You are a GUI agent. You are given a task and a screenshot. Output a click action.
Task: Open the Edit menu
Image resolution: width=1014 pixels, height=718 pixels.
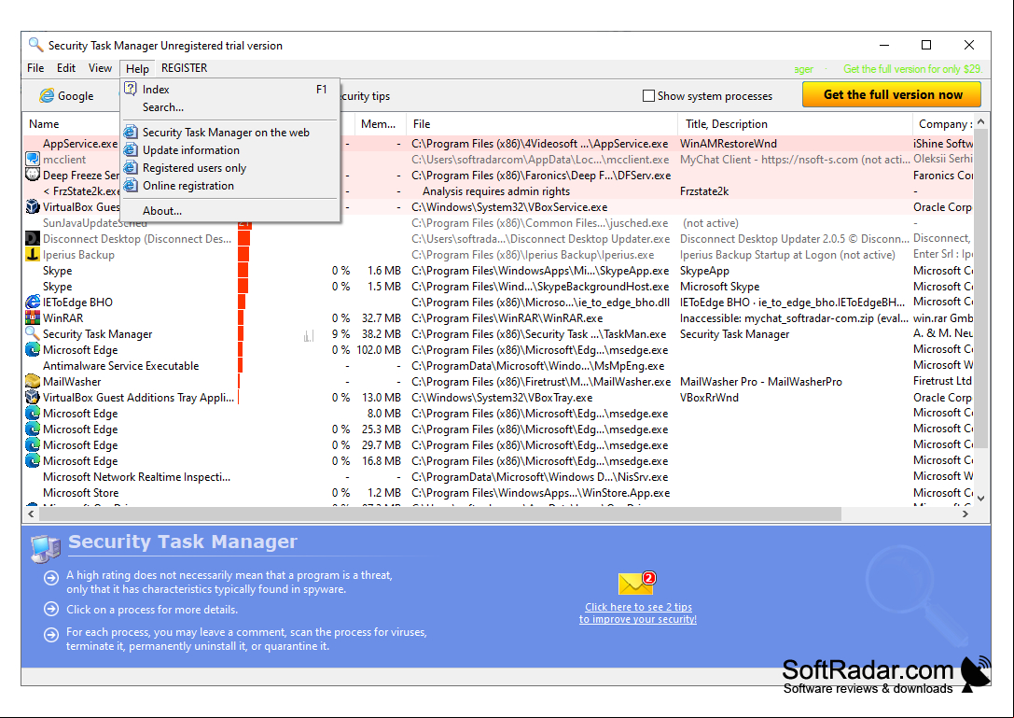click(66, 68)
